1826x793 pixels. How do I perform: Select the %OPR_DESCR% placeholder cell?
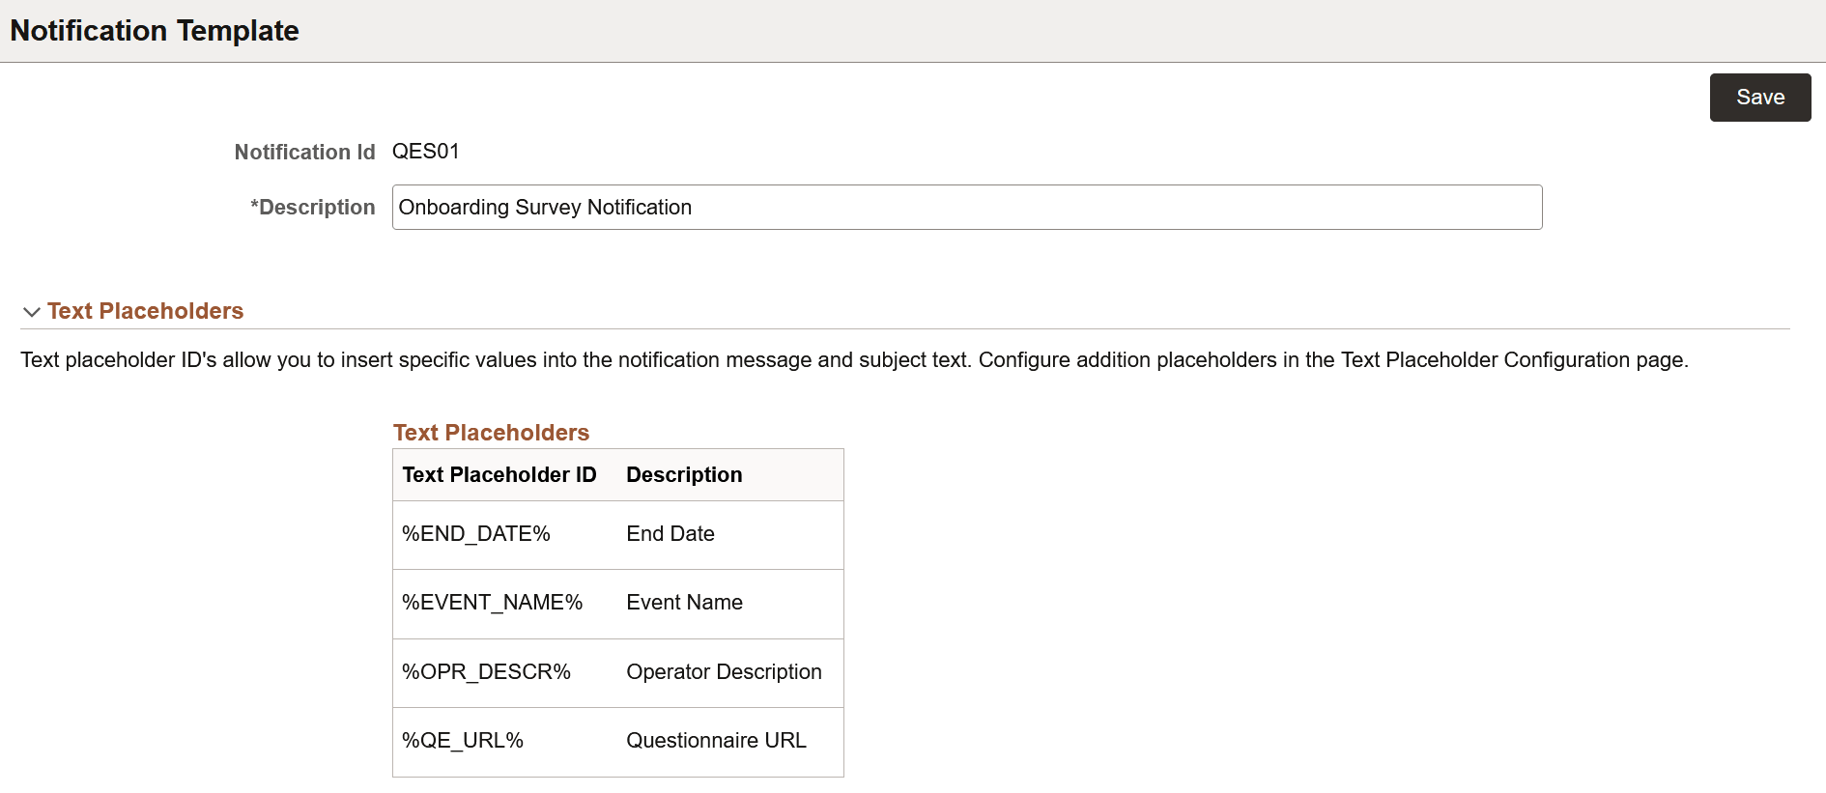click(x=486, y=672)
